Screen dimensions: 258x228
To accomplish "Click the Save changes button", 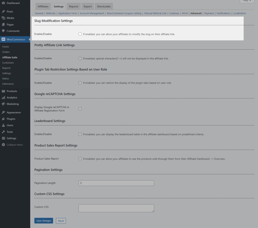I will click(x=44, y=221).
